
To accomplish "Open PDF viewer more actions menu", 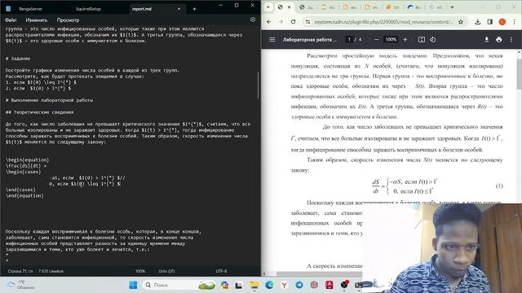I will coord(511,40).
